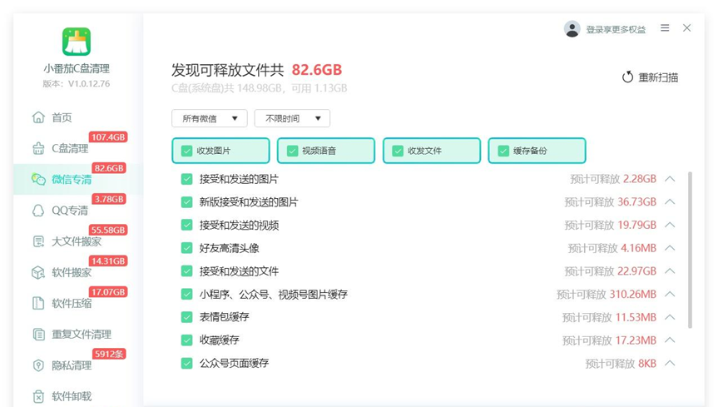The height and width of the screenshot is (407, 718).
Task: Click the zip icon beside 软件压缩
Action: click(x=38, y=303)
